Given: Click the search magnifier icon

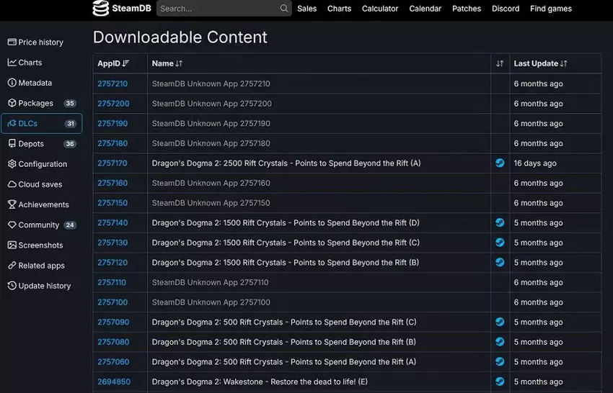Looking at the screenshot, I should [x=284, y=9].
